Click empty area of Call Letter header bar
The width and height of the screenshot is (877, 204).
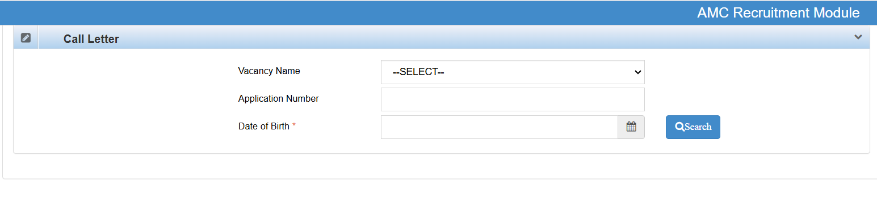pyautogui.click(x=482, y=38)
